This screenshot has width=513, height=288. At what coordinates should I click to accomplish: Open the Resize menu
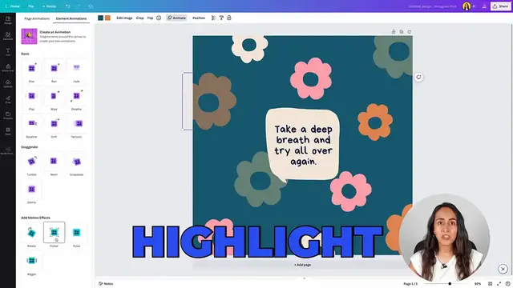pyautogui.click(x=50, y=6)
